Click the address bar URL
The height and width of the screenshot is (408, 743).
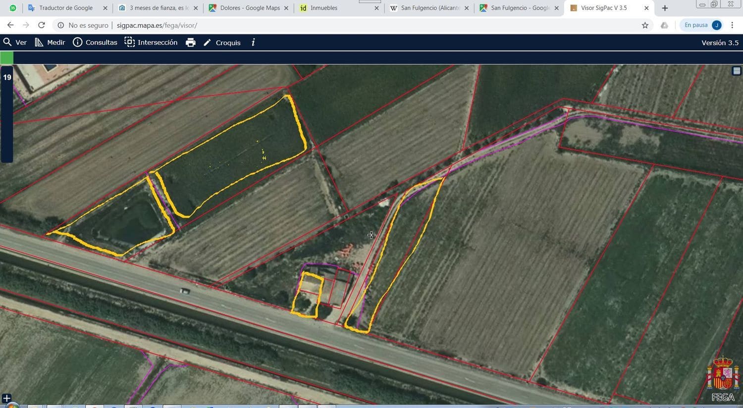157,25
